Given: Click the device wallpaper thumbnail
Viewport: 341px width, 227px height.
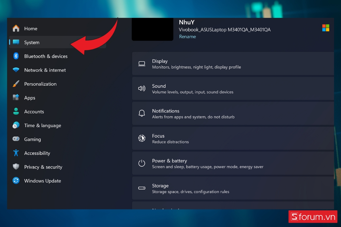Looking at the screenshot, I should [x=153, y=29].
